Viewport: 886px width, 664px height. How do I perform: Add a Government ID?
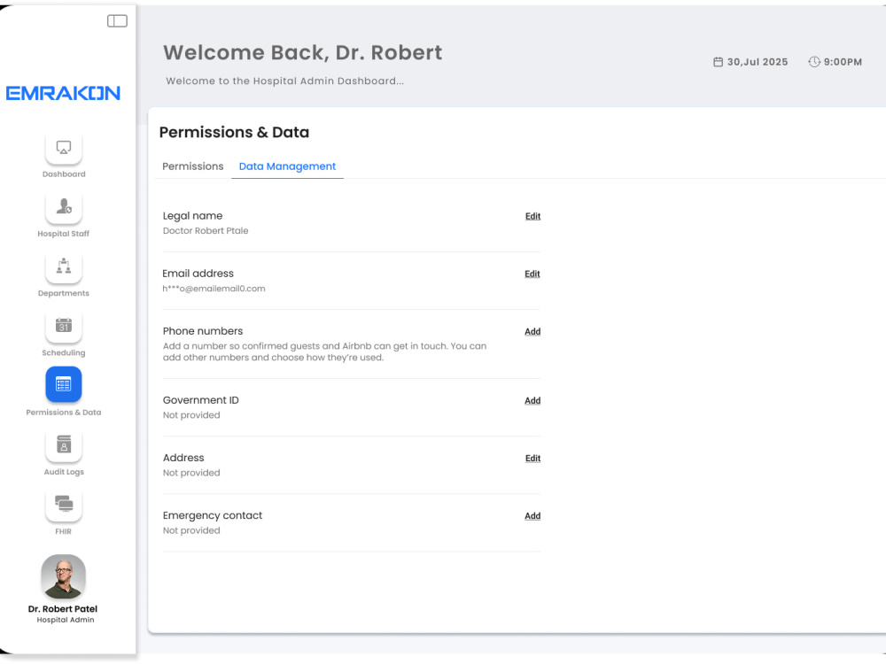coord(532,400)
